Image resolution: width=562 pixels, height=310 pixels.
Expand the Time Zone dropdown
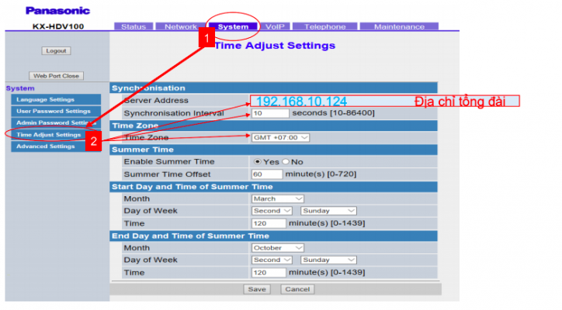pos(279,137)
